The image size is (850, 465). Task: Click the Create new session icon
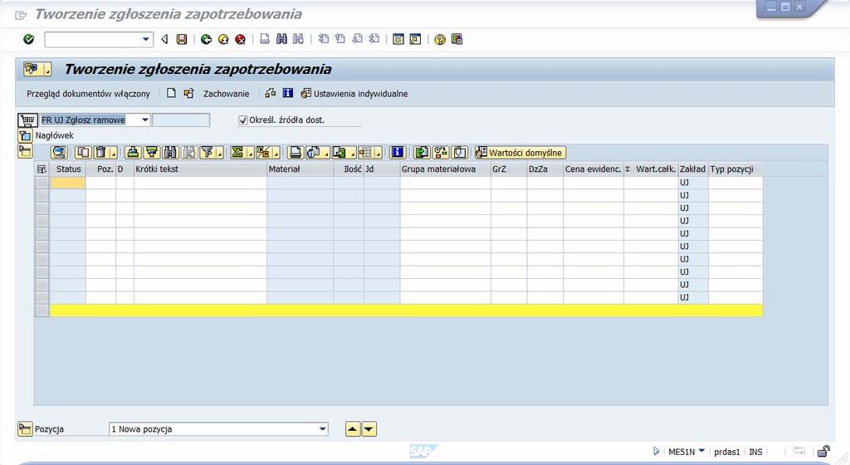398,39
